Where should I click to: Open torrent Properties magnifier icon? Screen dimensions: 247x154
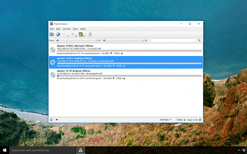click(90, 34)
